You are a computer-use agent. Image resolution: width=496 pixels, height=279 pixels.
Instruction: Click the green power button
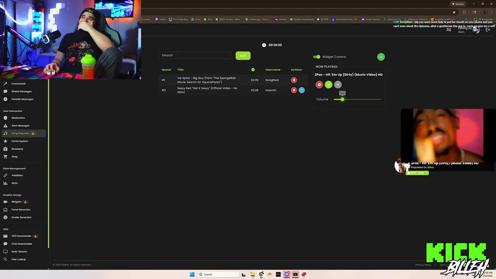pyautogui.click(x=381, y=57)
